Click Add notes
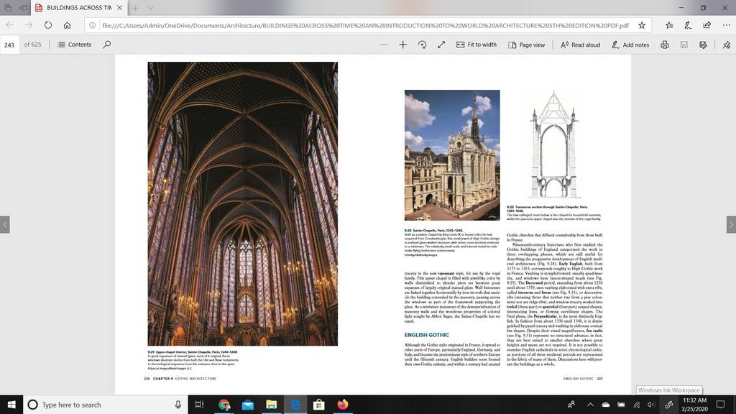 (x=630, y=45)
